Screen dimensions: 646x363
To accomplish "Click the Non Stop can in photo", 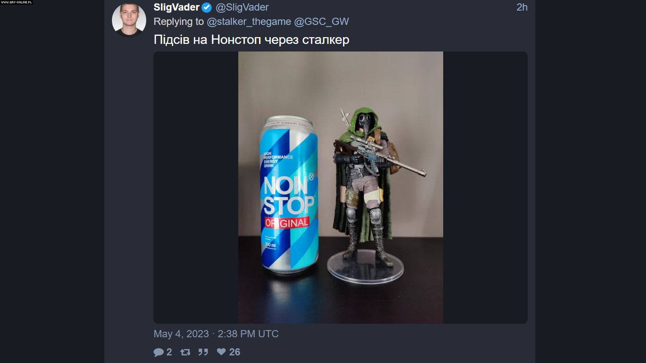I will [x=289, y=194].
